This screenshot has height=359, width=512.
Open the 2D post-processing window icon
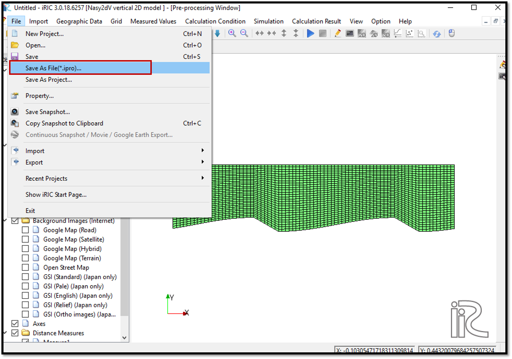coord(362,34)
